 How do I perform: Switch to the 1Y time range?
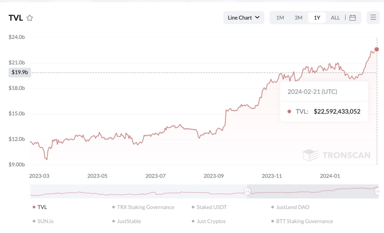[x=317, y=18]
